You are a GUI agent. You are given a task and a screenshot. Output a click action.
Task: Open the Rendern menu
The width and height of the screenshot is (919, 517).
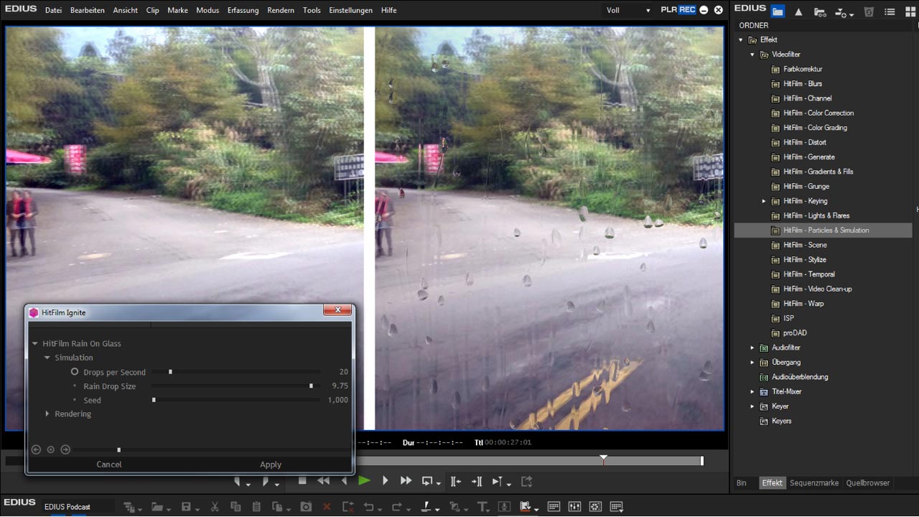click(x=280, y=11)
